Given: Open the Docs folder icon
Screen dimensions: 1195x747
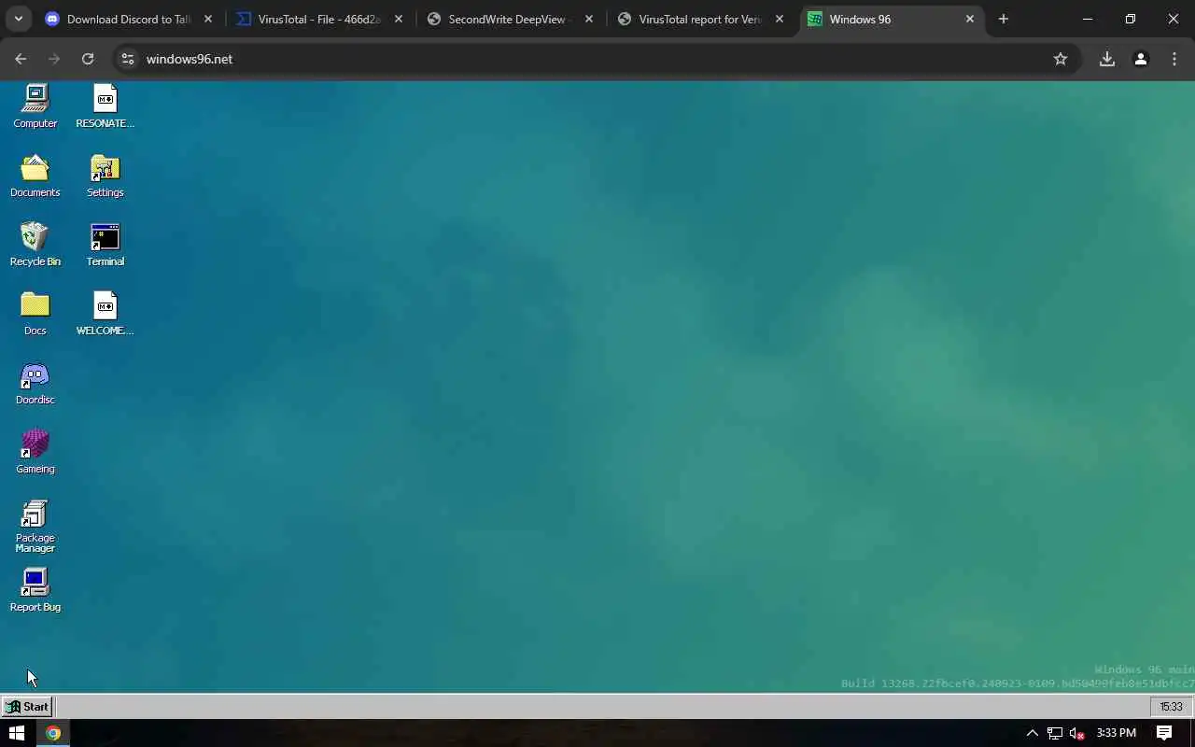Looking at the screenshot, I should 35,314.
